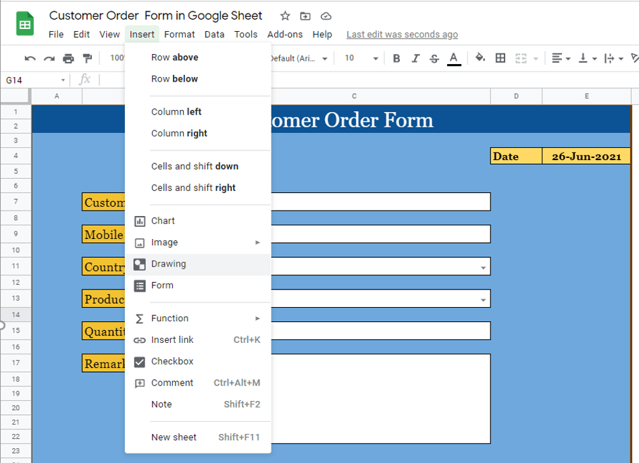Screen dimensions: 639x463
Task: Insert Column left
Action: click(198, 112)
